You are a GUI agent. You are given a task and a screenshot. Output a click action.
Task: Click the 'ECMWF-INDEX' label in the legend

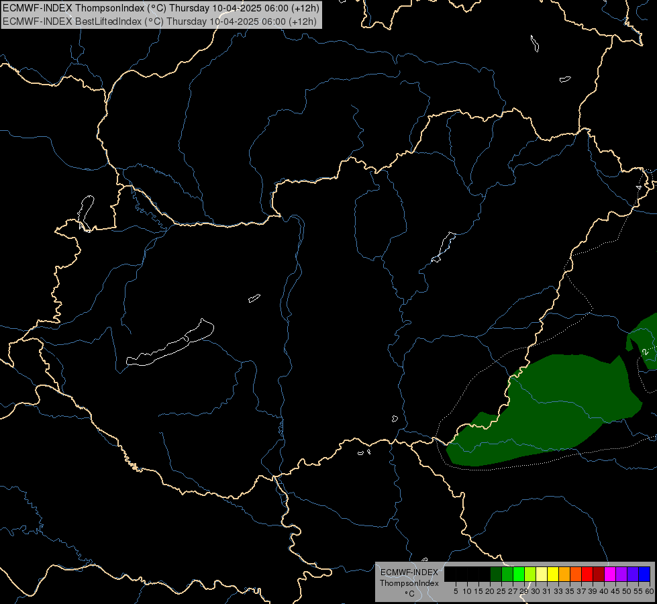coord(409,572)
